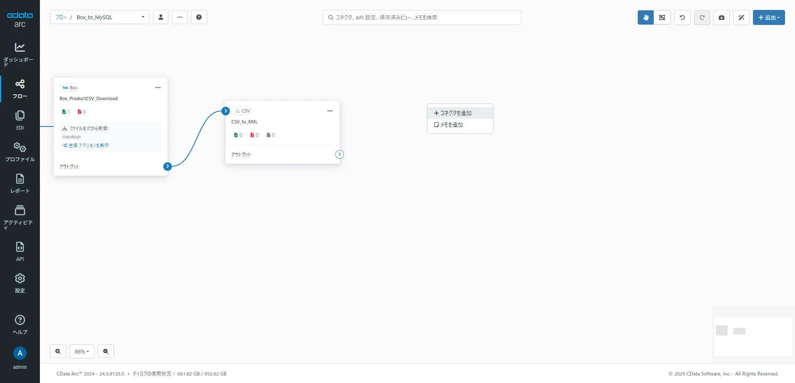Click Box card green success file counter
The height and width of the screenshot is (383, 795).
pyautogui.click(x=66, y=112)
